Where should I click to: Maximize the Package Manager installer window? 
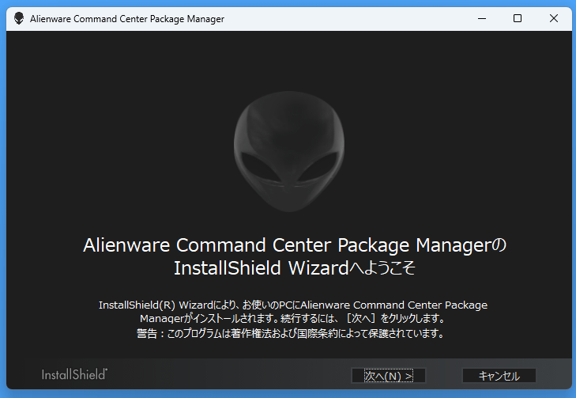(518, 18)
